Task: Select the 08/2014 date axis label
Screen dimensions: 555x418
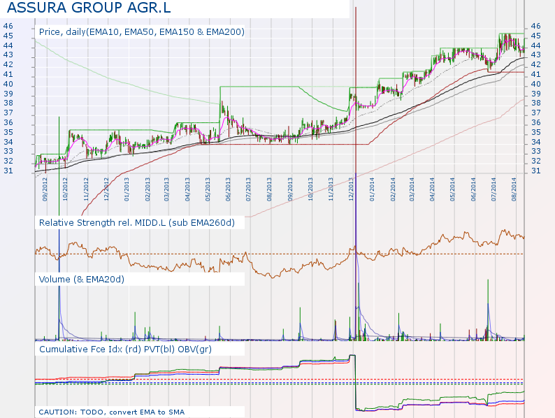Action: point(514,189)
